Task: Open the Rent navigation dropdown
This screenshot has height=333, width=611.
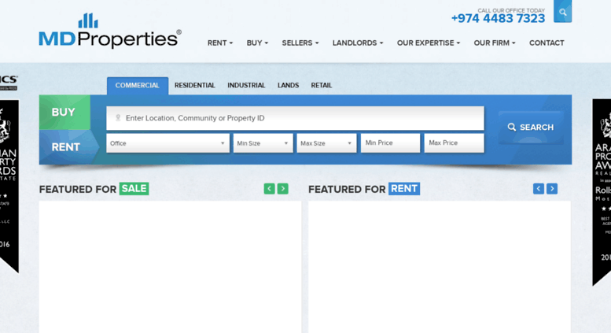Action: [x=220, y=43]
